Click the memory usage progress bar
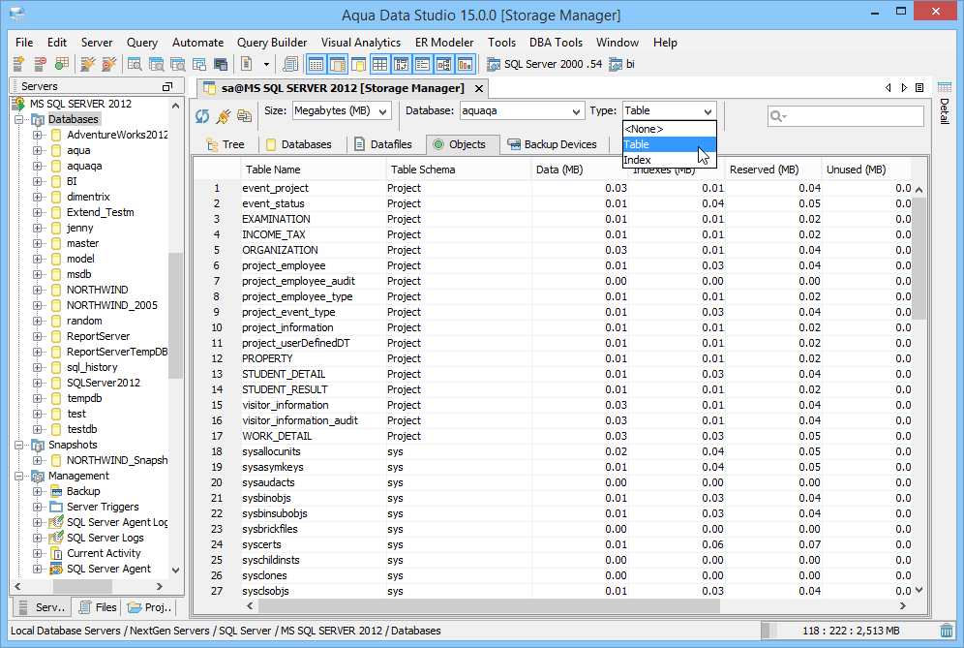964x648 pixels. coord(848,631)
